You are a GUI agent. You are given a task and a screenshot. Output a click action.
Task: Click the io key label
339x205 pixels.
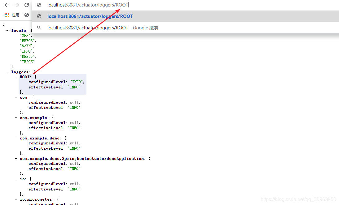23,179
